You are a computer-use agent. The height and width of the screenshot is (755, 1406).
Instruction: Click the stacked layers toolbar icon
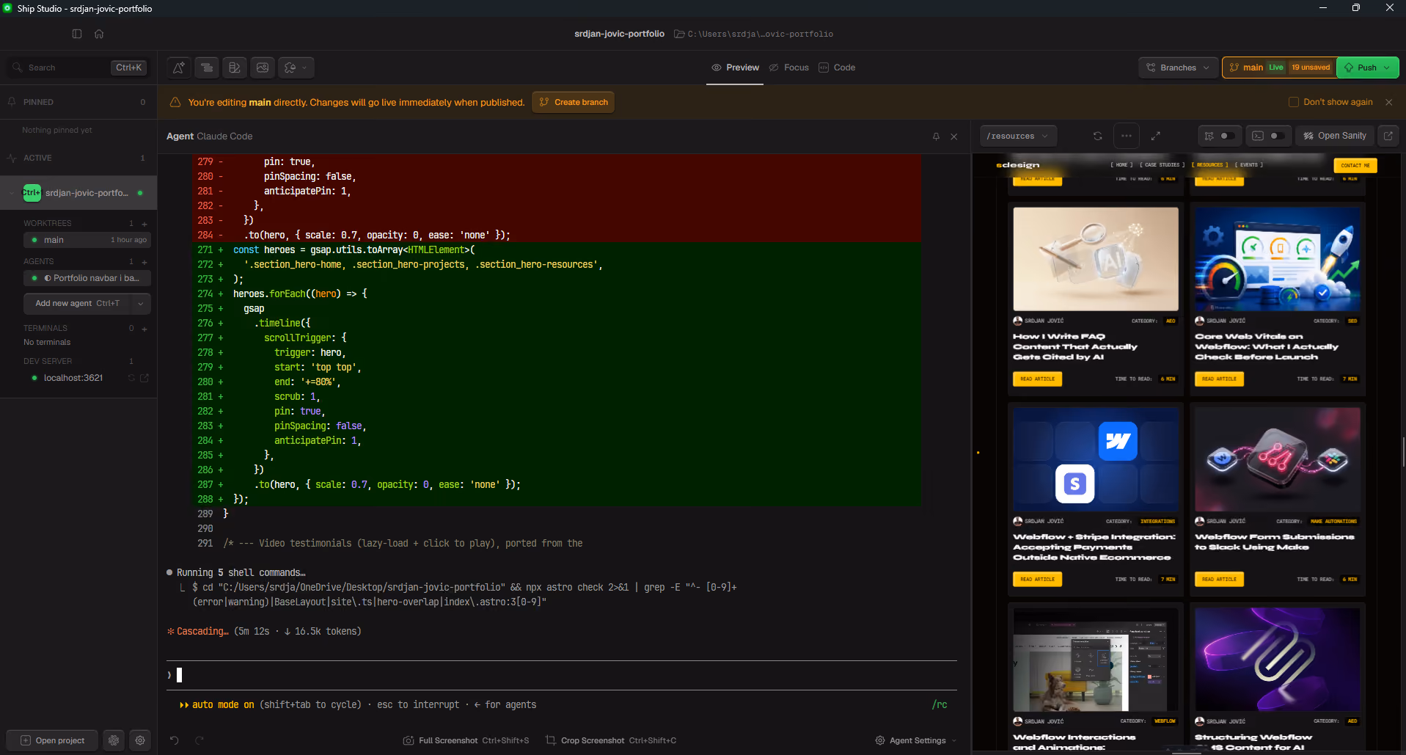point(207,68)
